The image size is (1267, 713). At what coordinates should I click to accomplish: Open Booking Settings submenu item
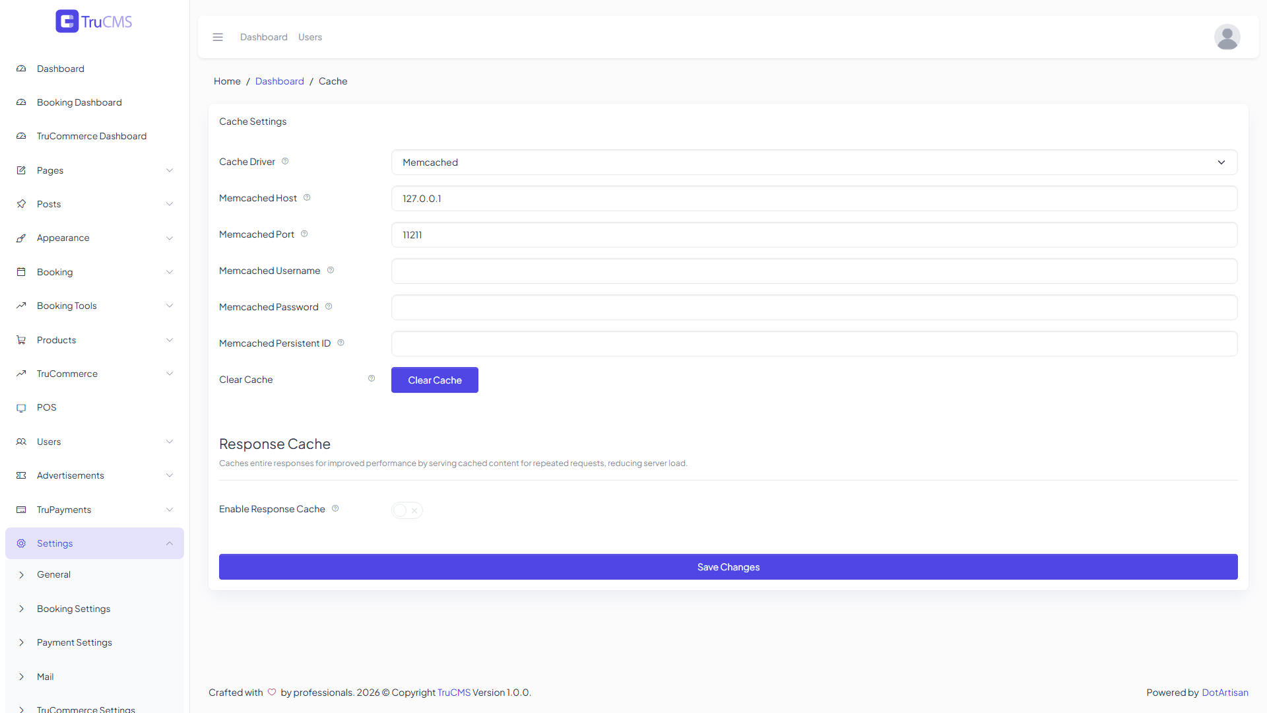tap(94, 609)
